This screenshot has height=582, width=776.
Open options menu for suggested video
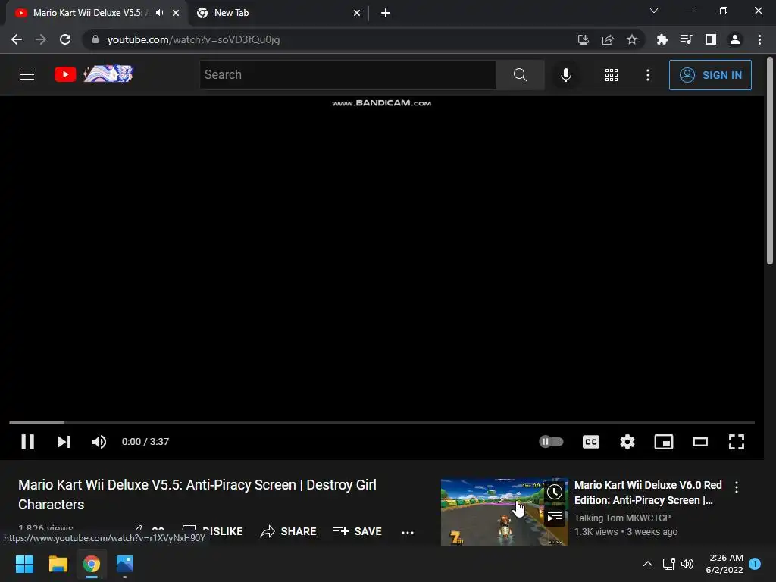point(737,487)
